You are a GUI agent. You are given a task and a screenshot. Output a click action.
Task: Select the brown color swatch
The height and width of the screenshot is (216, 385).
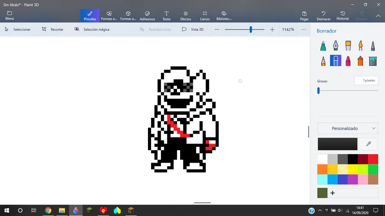pyautogui.click(x=373, y=179)
